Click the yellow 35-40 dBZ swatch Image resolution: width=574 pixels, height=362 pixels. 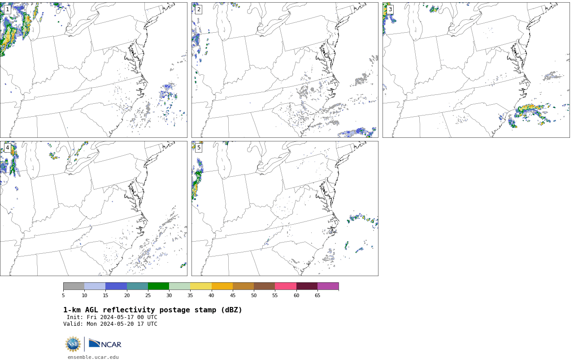click(201, 286)
